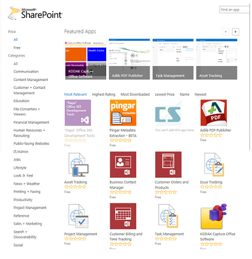
Task: Filter by Financial Management category
Action: tap(31, 123)
